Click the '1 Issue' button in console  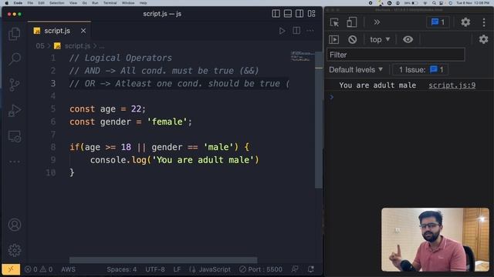(x=420, y=70)
